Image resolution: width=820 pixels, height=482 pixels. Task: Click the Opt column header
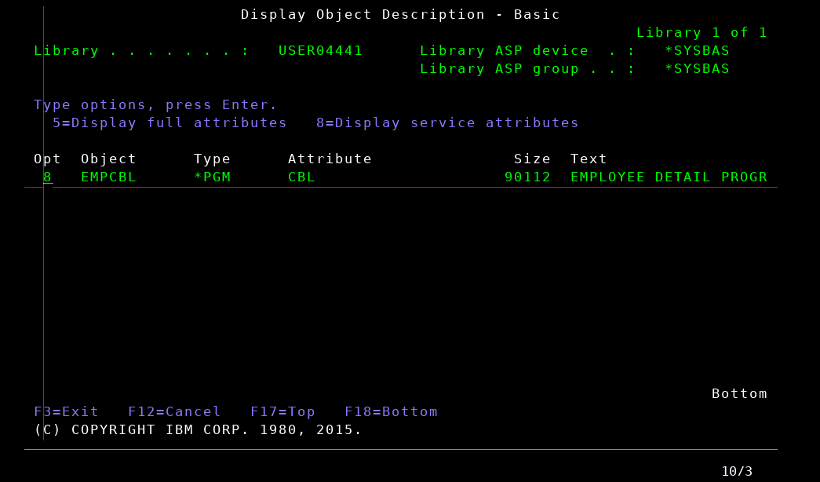[48, 159]
